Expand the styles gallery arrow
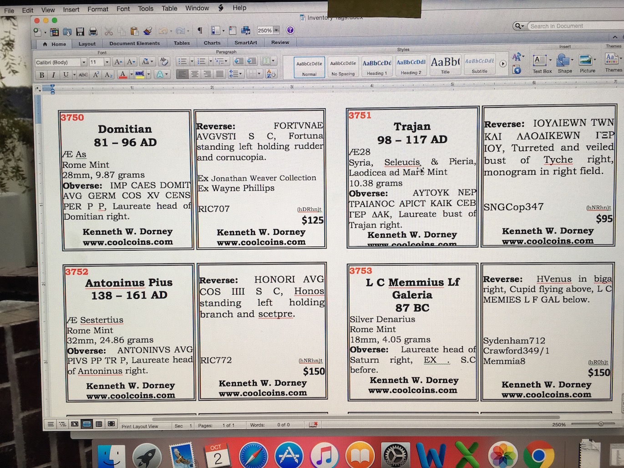The image size is (624, 468). 502,64
